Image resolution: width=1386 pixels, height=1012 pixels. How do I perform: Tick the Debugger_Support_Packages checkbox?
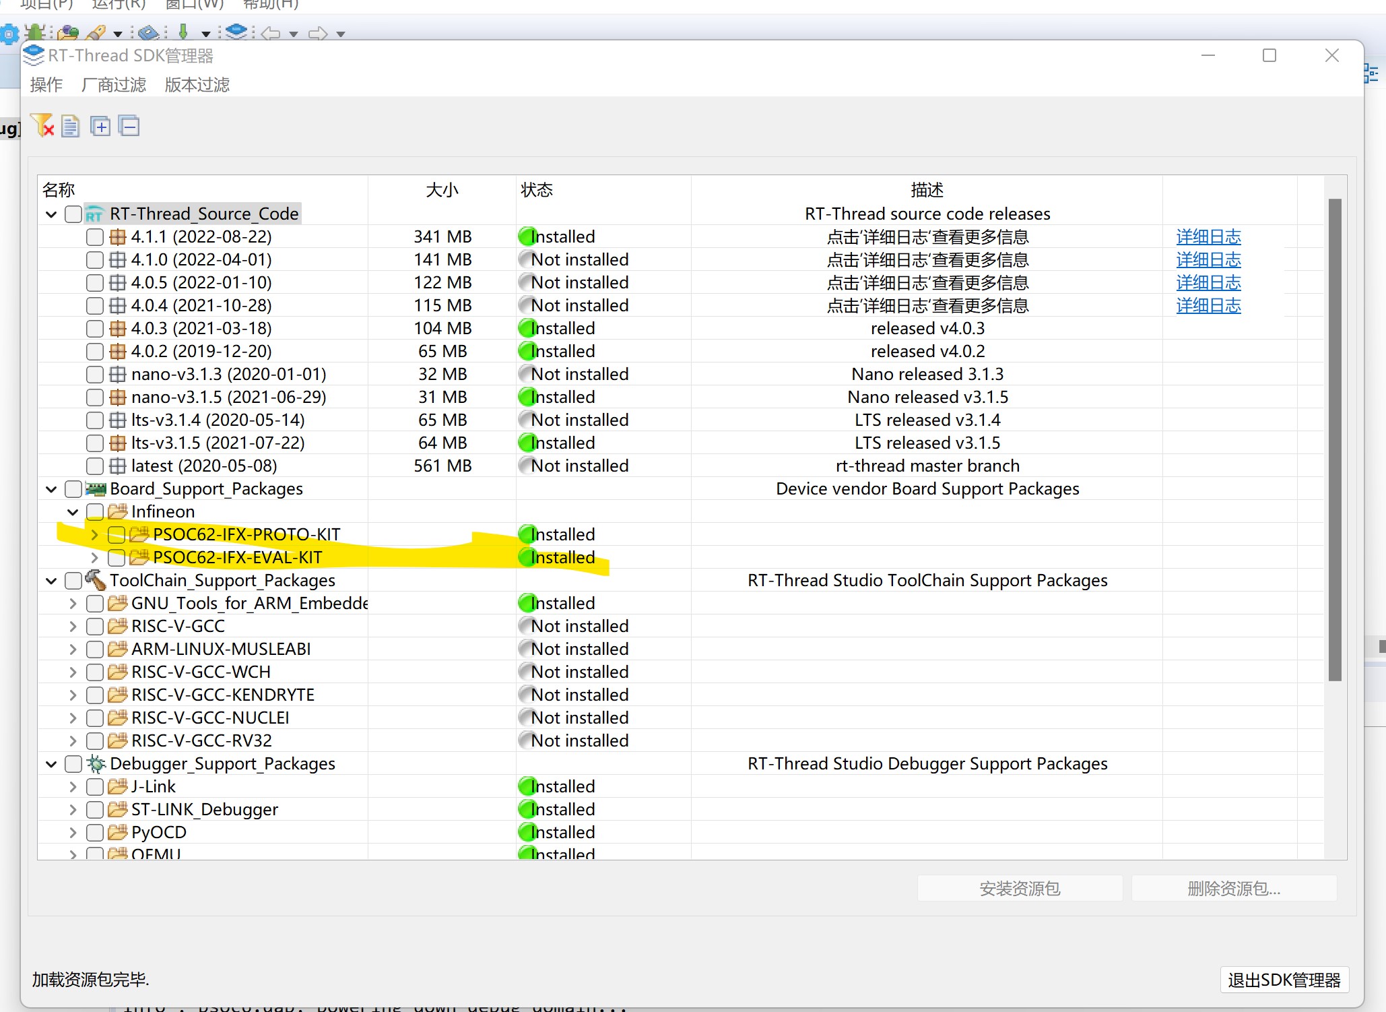pos(73,763)
